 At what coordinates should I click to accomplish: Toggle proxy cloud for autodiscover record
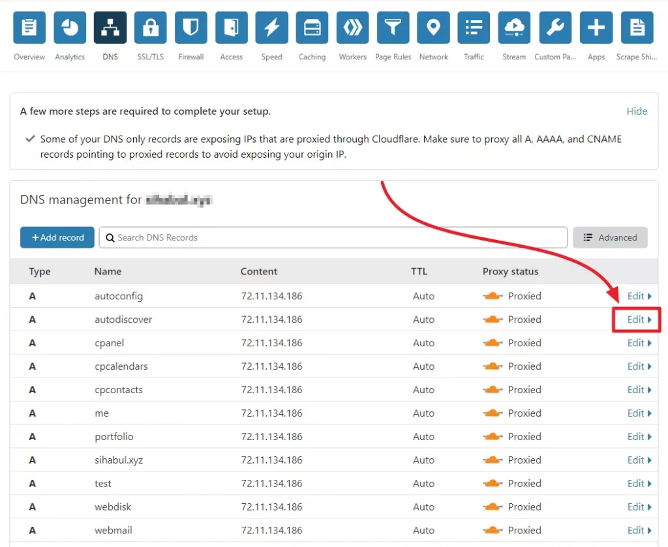point(493,319)
